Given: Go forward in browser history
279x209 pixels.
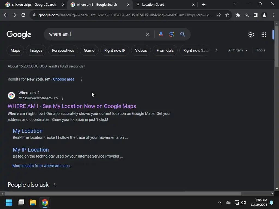Looking at the screenshot, I should [x=15, y=15].
